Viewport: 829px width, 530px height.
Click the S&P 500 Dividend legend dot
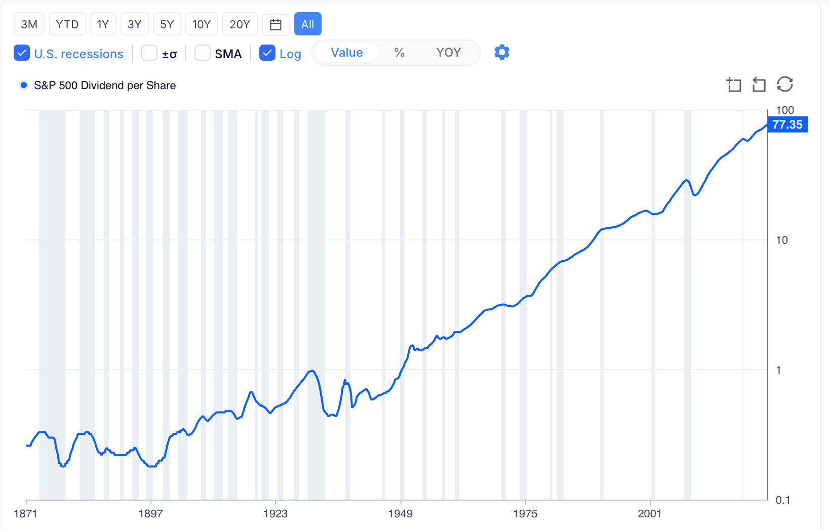click(23, 85)
